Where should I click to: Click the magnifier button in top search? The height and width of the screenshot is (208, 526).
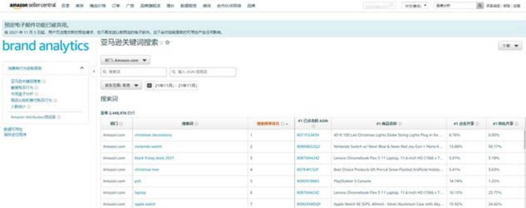[480, 6]
